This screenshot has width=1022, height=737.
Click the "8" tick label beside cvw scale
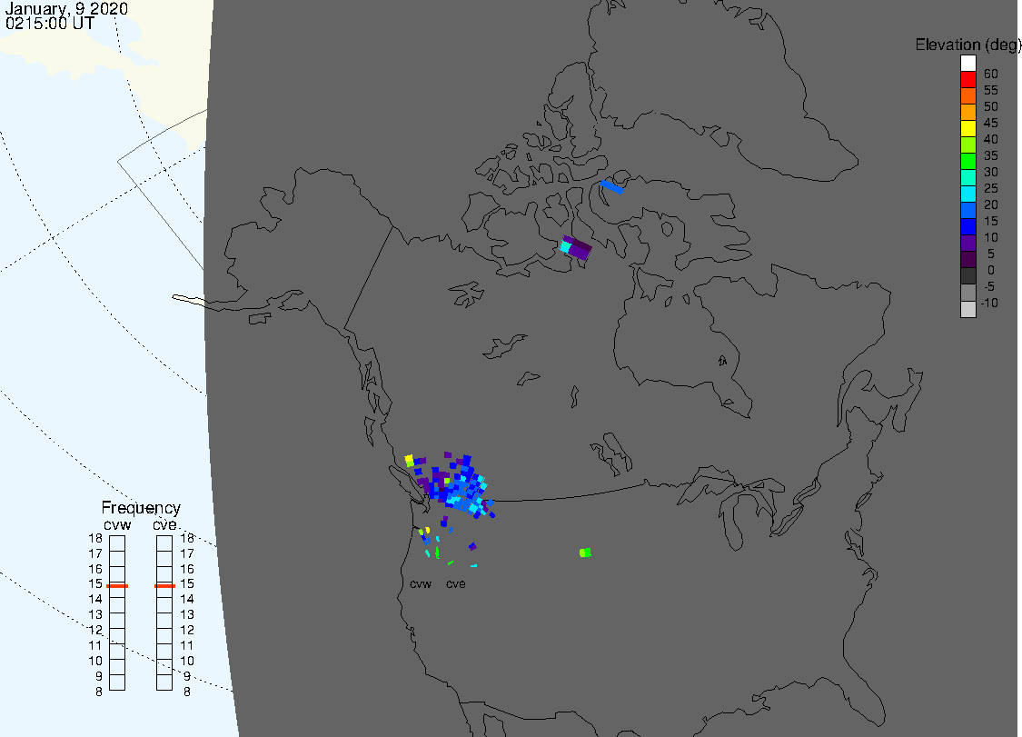point(99,692)
